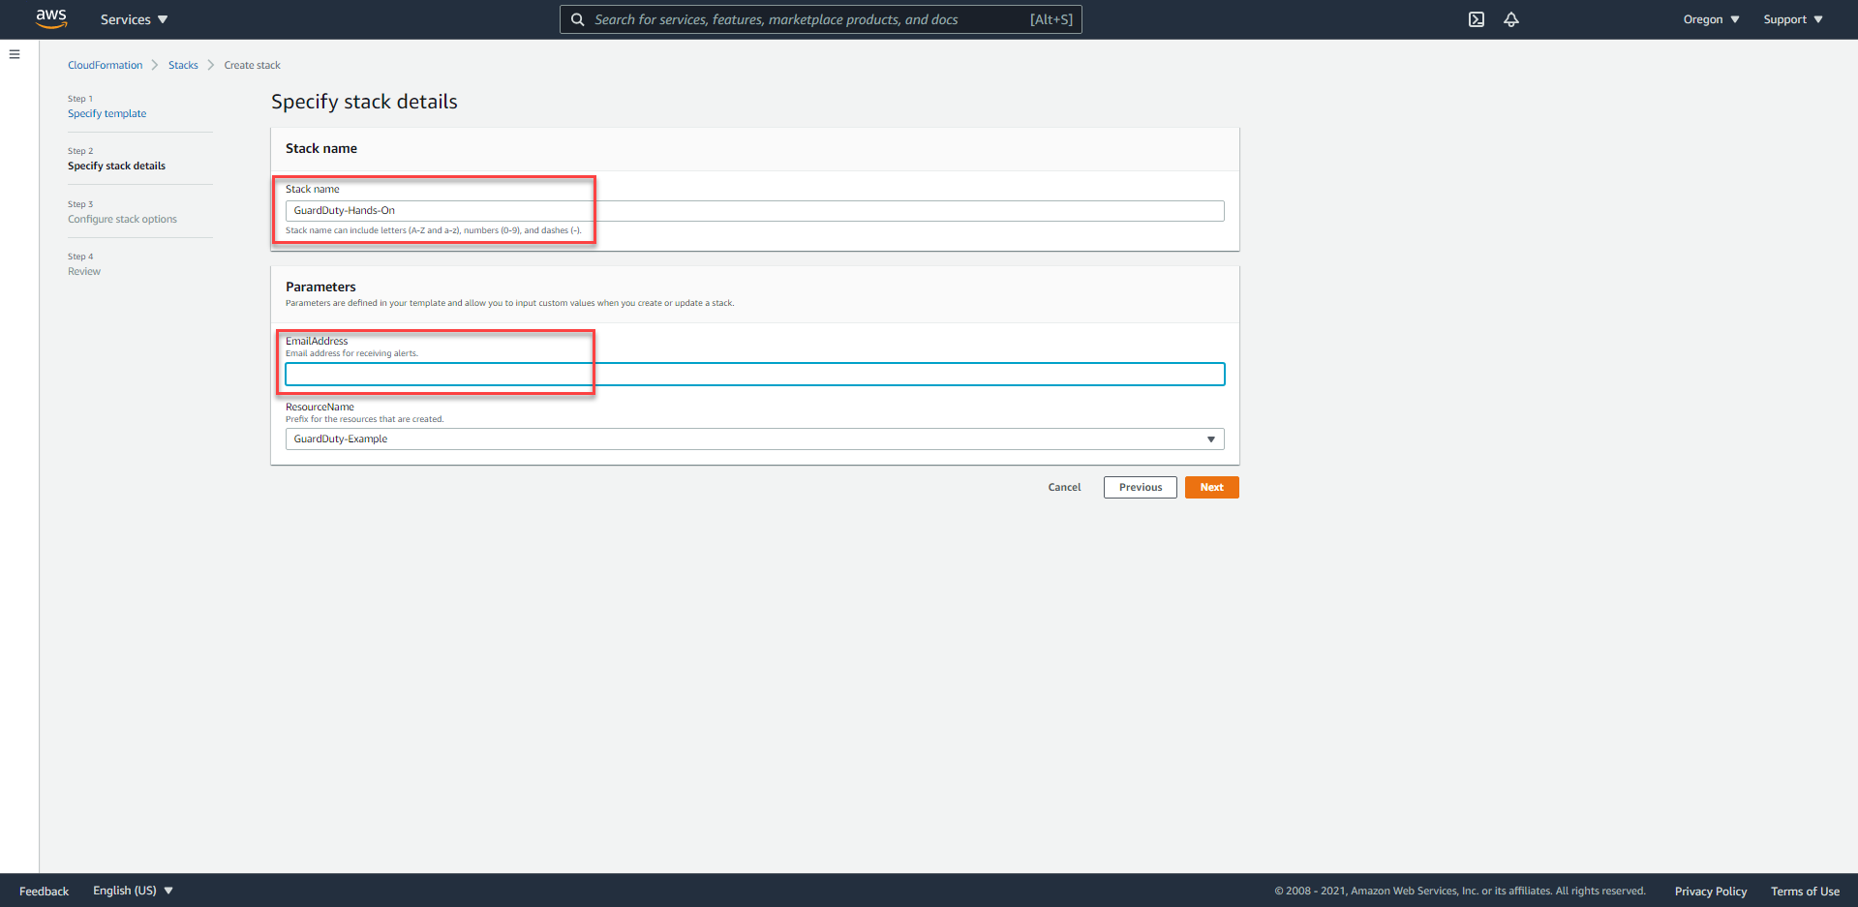1858x907 pixels.
Task: Open the CloudShell terminal icon
Action: [1476, 19]
